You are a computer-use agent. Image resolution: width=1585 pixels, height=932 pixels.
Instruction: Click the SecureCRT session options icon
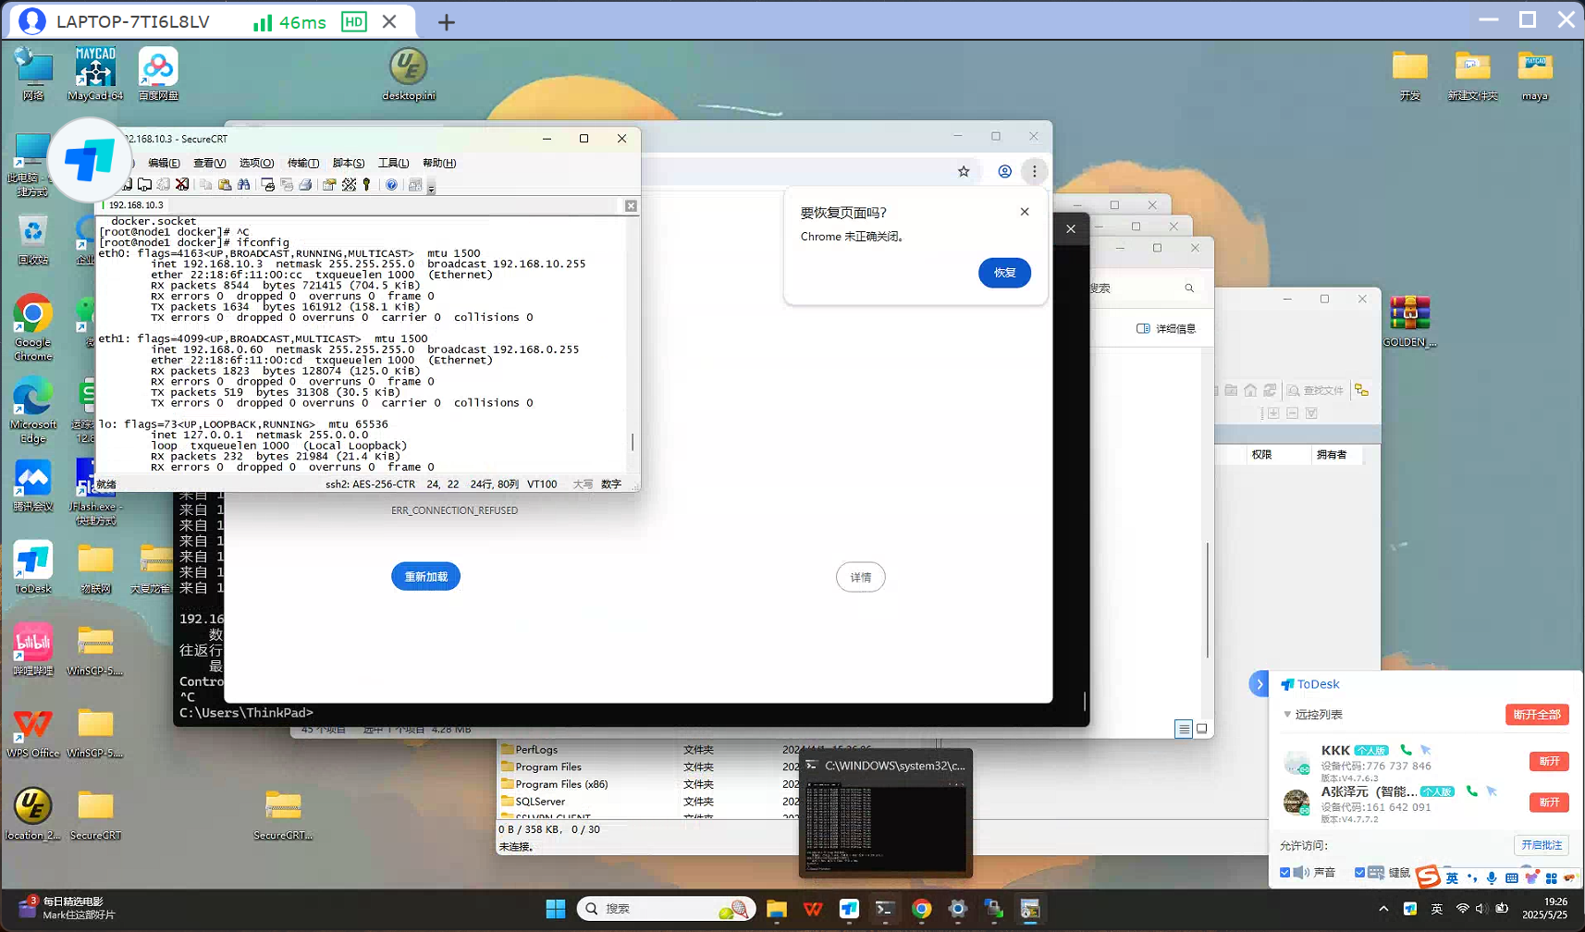point(329,185)
